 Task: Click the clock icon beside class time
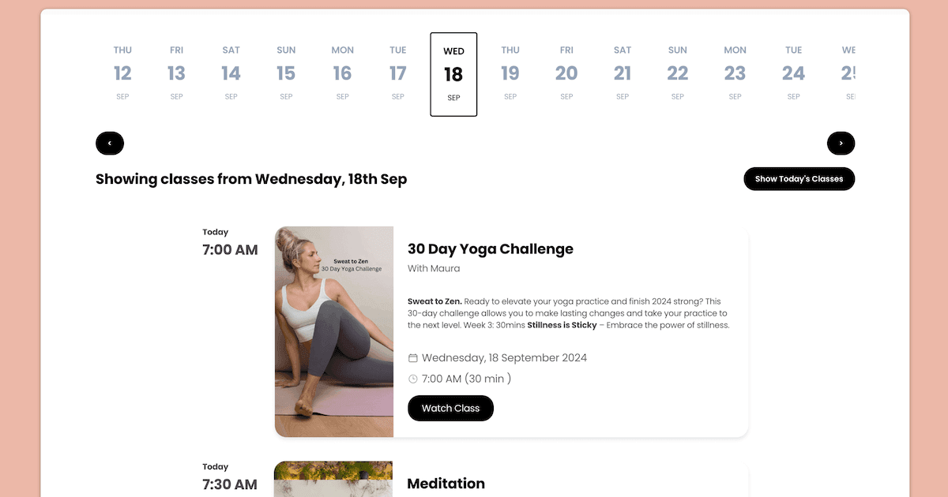pyautogui.click(x=413, y=379)
